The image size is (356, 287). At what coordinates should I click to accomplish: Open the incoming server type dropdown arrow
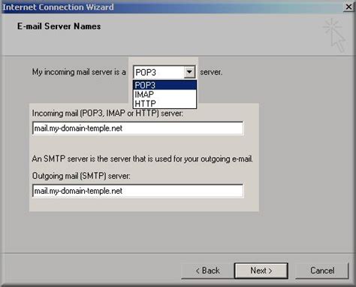(189, 72)
